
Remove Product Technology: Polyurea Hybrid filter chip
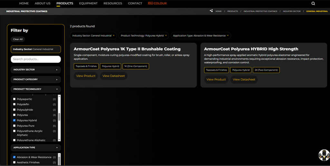(166, 36)
